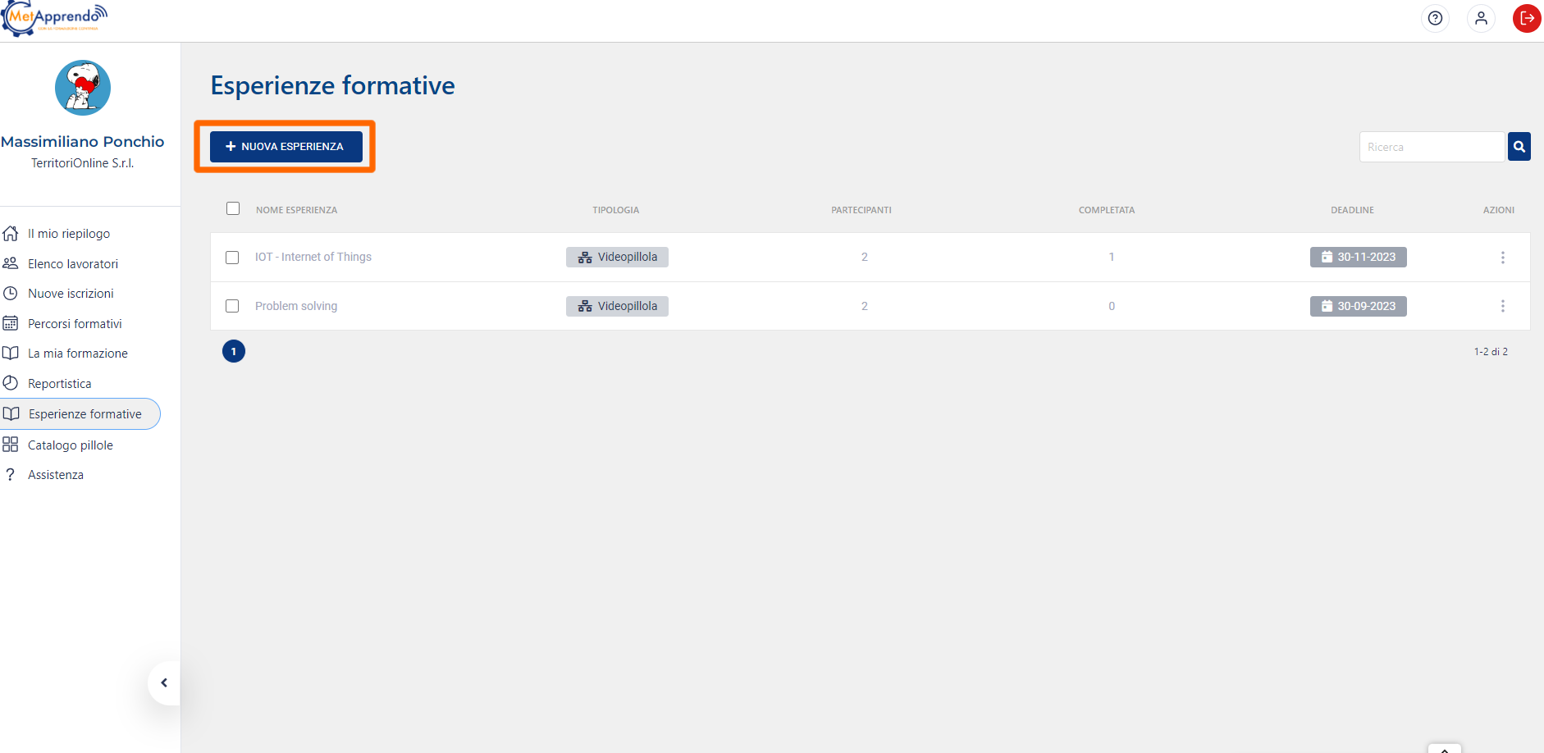Click the red logout icon
Screen dimensions: 1544x753
click(1527, 18)
